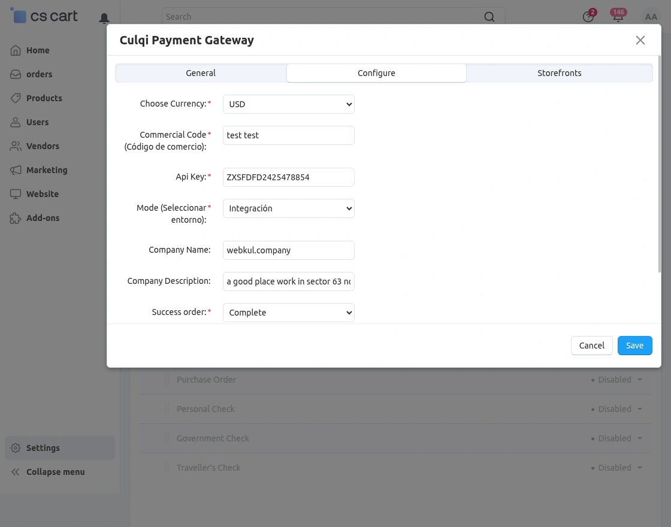The width and height of the screenshot is (671, 527).
Task: Open Website in sidebar
Action: coord(43,194)
